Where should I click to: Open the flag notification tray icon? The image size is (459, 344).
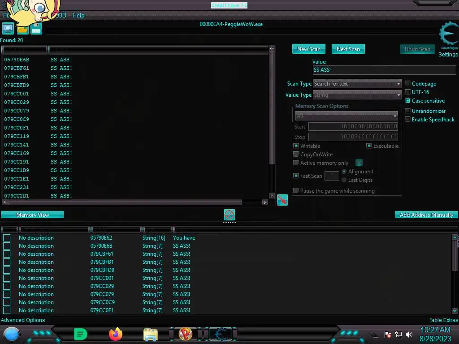click(388, 334)
